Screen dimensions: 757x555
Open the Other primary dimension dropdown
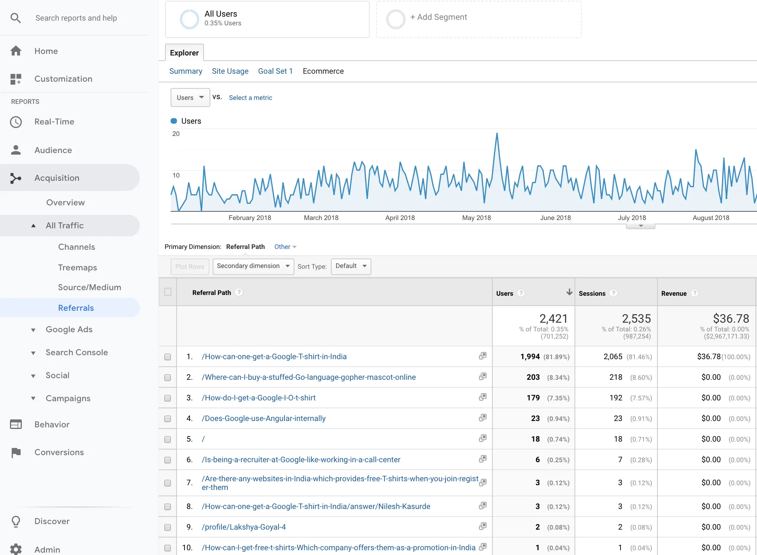285,247
